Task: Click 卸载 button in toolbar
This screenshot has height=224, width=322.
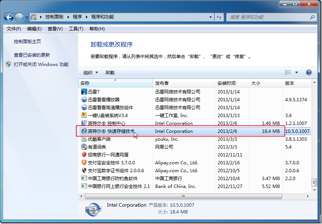Action: point(110,73)
